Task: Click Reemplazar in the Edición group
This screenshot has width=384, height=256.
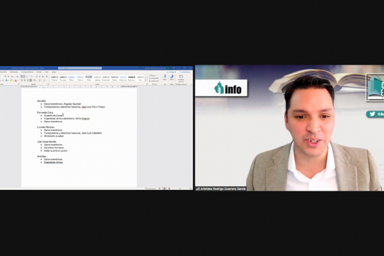Action: pos(154,78)
